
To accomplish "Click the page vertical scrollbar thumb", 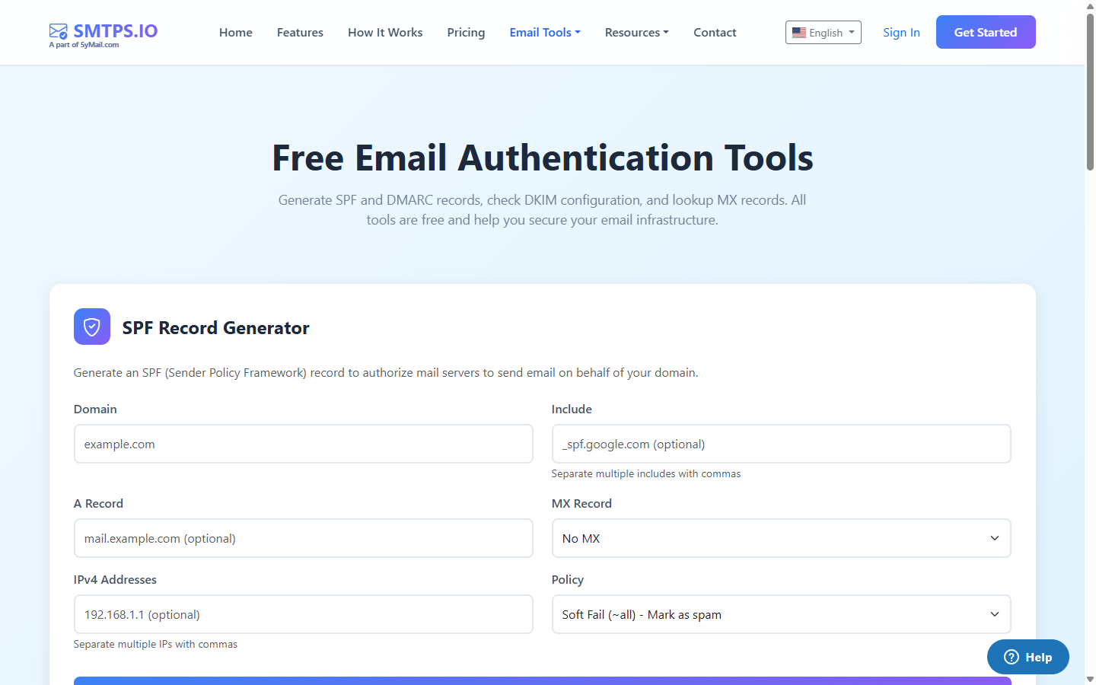I will pos(1090,91).
